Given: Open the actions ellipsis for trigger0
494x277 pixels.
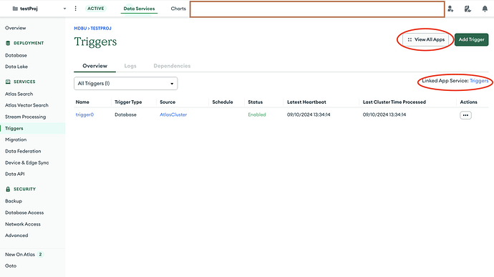Looking at the screenshot, I should click(465, 115).
